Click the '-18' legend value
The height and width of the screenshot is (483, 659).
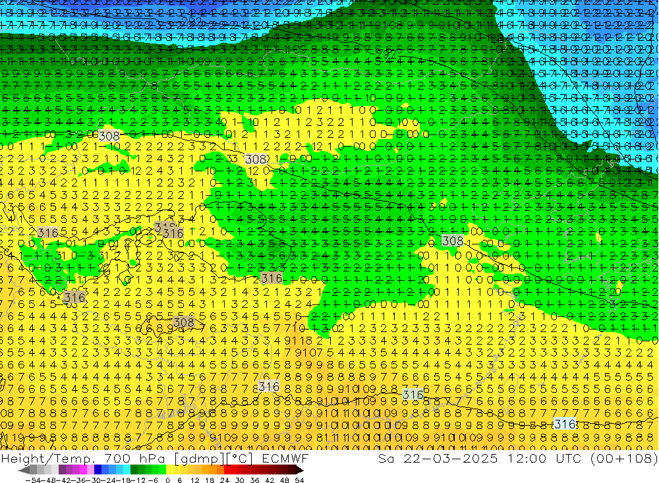123,480
